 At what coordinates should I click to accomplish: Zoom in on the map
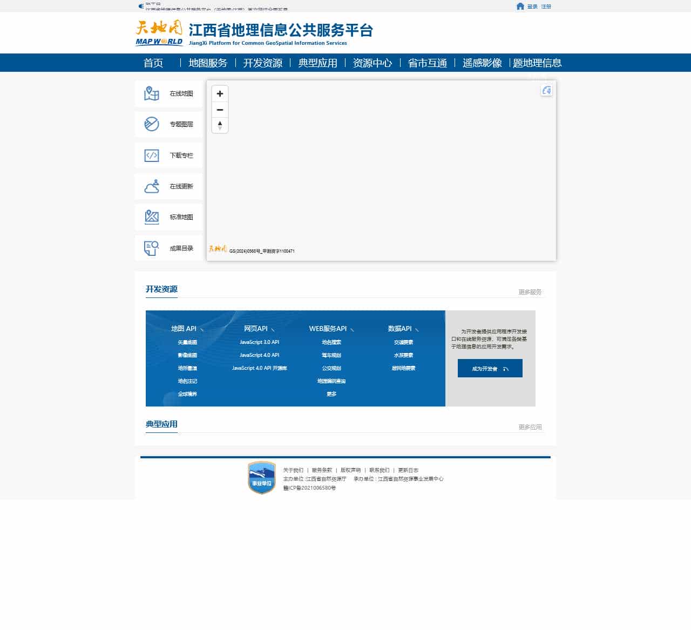[220, 93]
